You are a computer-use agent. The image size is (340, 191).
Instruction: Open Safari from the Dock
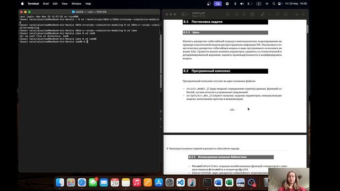82,183
